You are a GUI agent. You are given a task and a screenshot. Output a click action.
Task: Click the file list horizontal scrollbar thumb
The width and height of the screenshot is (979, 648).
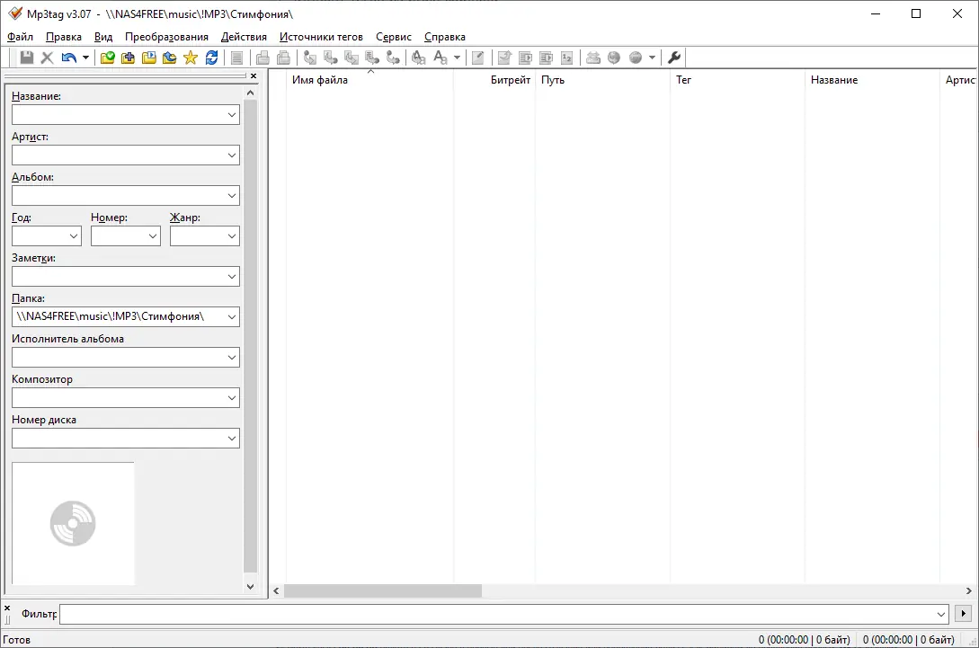[383, 590]
